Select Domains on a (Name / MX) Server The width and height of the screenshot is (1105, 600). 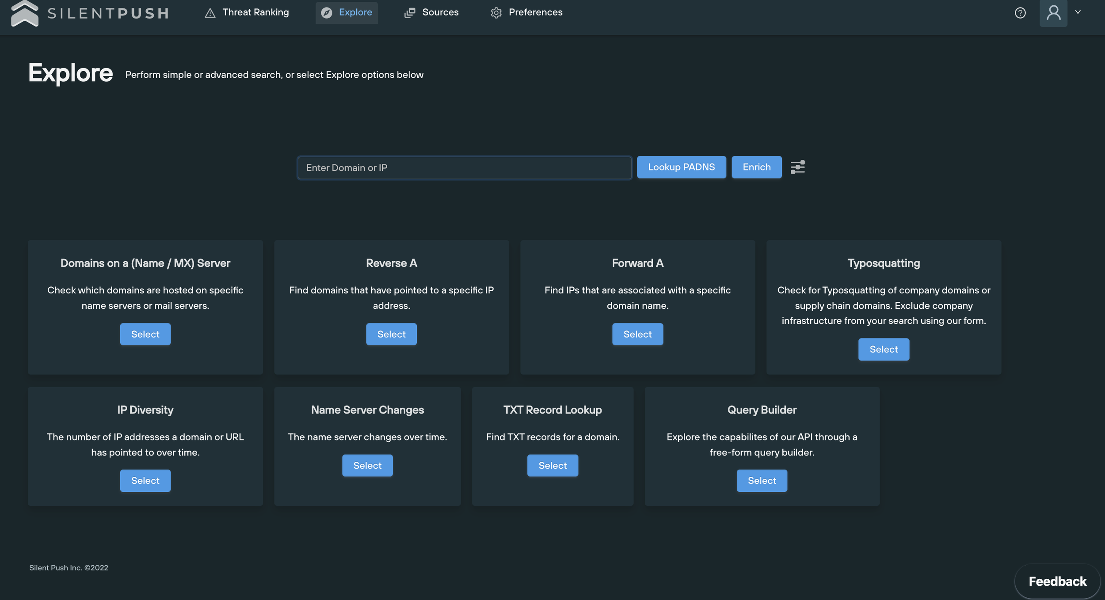145,334
